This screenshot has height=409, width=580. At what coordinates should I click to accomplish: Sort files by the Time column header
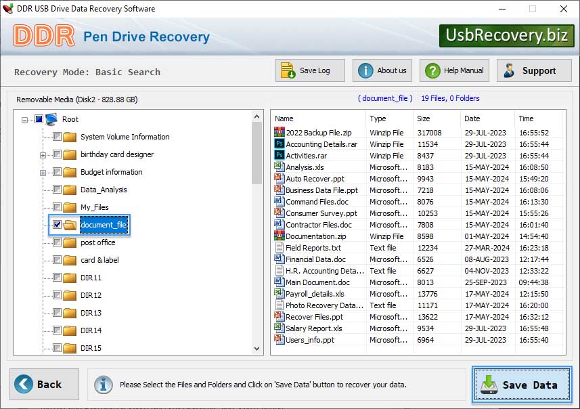[x=526, y=119]
